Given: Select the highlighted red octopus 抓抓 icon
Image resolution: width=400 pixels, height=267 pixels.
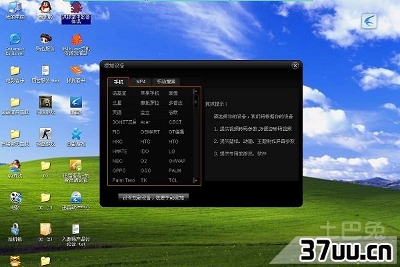Looking at the screenshot, I should (76, 12).
